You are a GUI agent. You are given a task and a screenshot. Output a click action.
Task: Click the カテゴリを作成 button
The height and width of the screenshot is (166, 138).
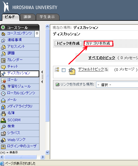click(x=98, y=43)
